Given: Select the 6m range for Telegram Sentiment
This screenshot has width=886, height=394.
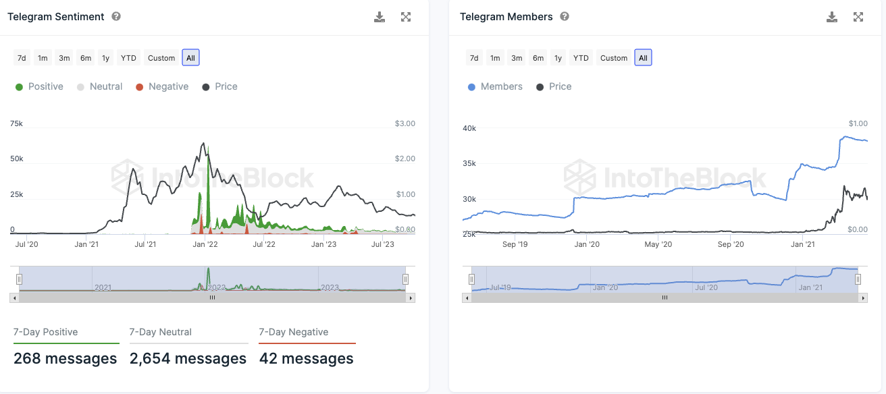Looking at the screenshot, I should (x=86, y=58).
